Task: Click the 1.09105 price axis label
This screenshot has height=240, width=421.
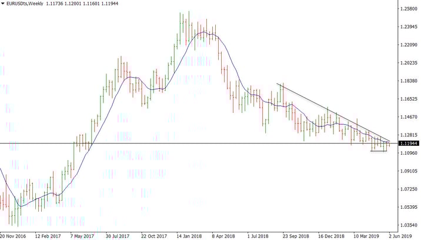Action: (409, 171)
